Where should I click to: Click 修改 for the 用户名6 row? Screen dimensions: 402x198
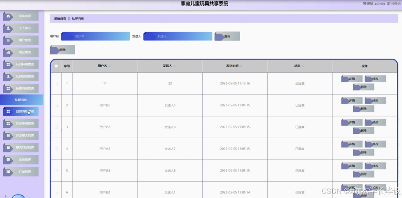click(375, 123)
